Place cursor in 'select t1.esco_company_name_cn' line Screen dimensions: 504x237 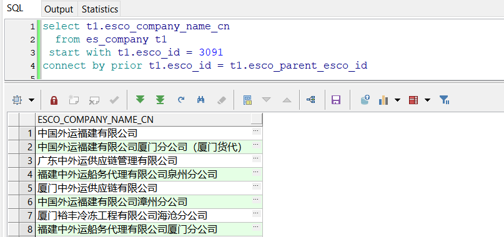coord(136,26)
